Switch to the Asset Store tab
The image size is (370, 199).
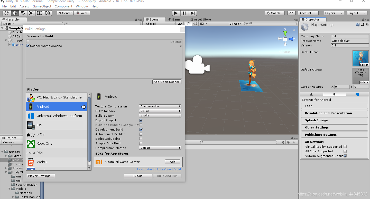click(x=200, y=19)
